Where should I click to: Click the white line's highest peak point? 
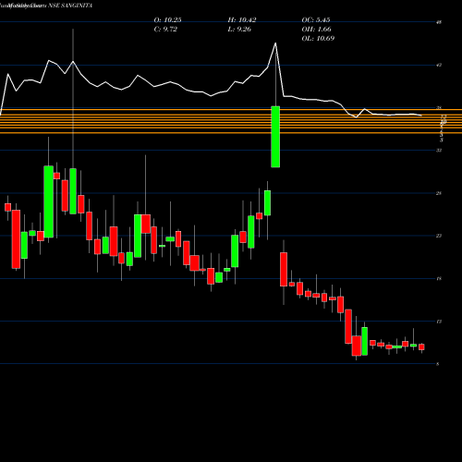pos(275,43)
